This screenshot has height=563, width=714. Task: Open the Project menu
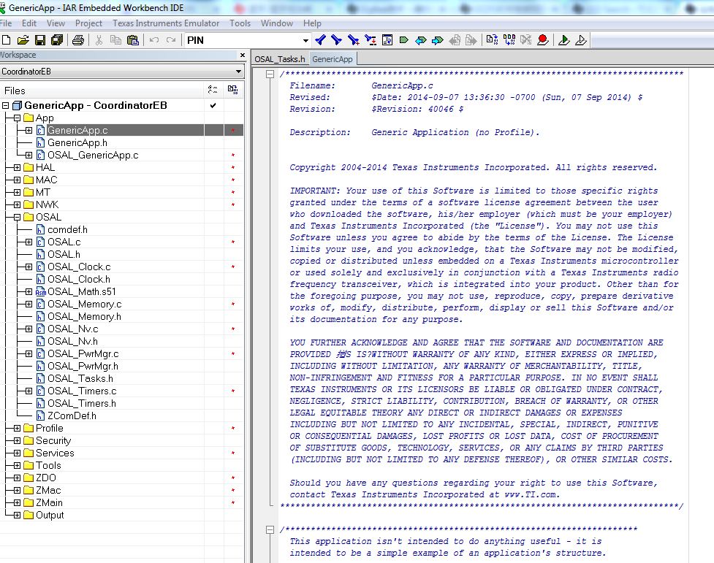pyautogui.click(x=89, y=23)
